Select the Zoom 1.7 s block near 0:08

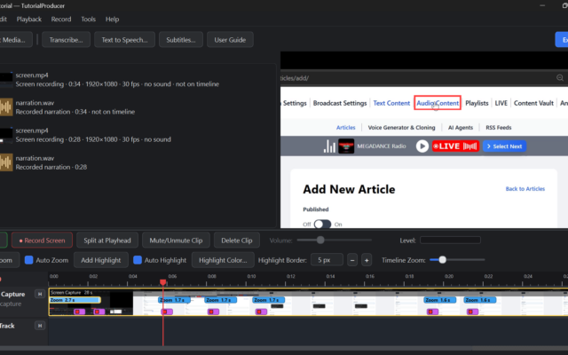coord(221,300)
